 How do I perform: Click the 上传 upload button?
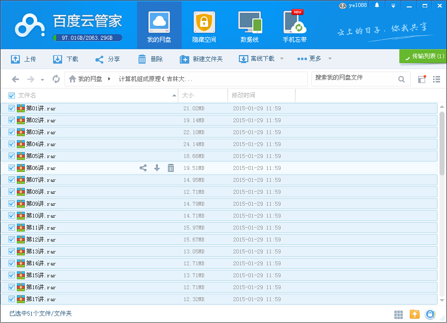point(23,59)
